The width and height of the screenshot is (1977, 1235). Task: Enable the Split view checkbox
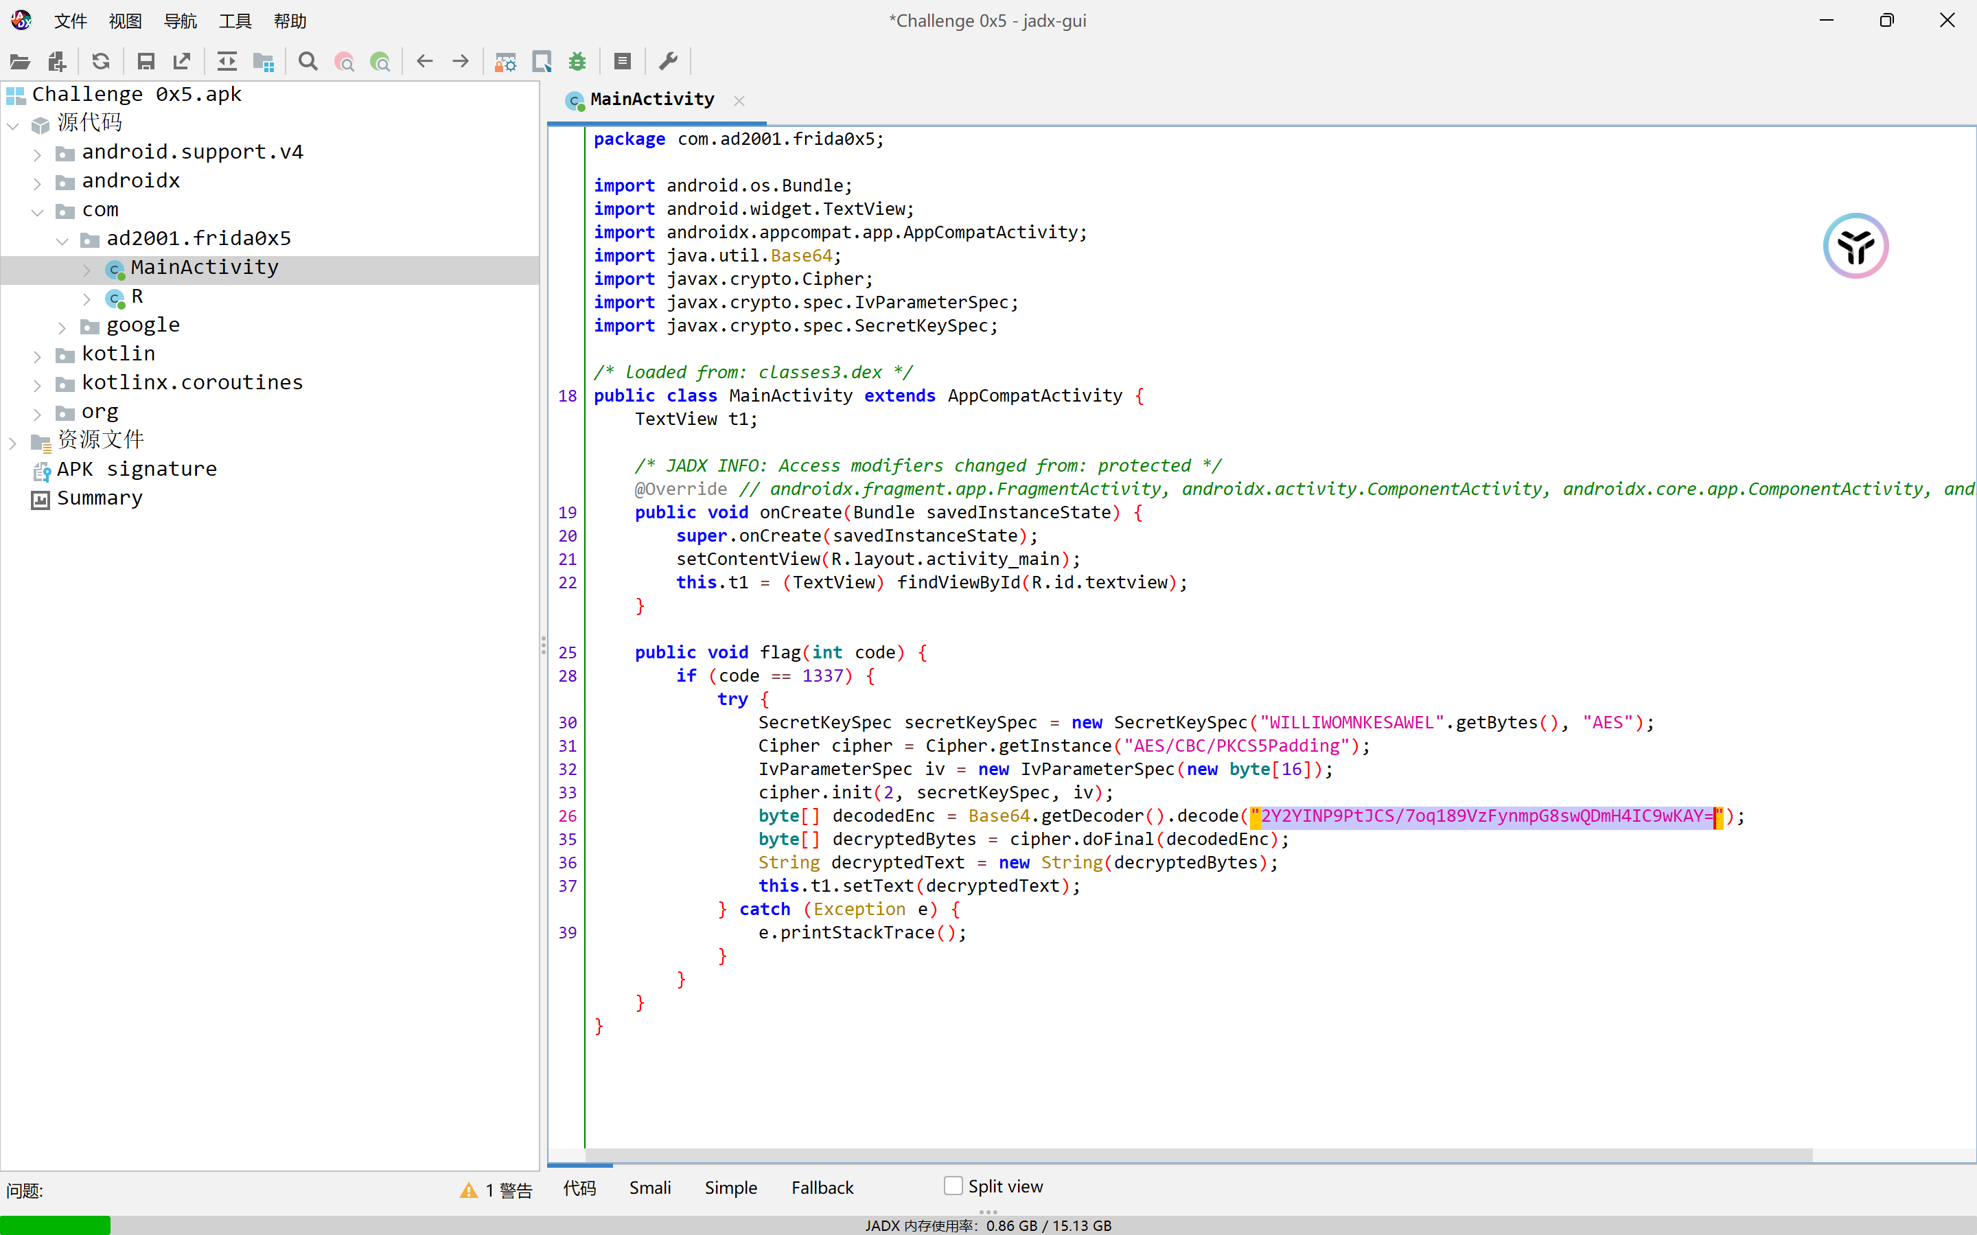(x=953, y=1186)
